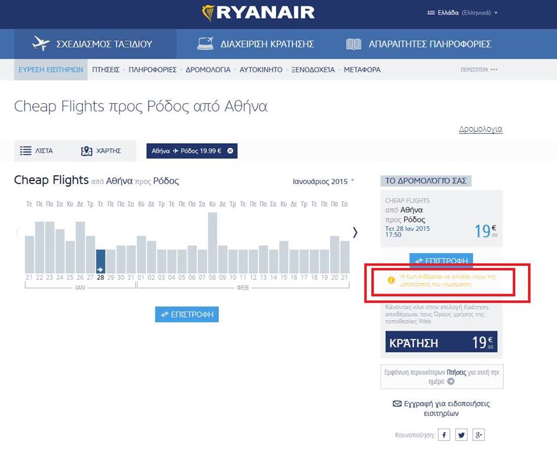Follow the Δρομολογια link
The image size is (557, 456).
coord(480,129)
